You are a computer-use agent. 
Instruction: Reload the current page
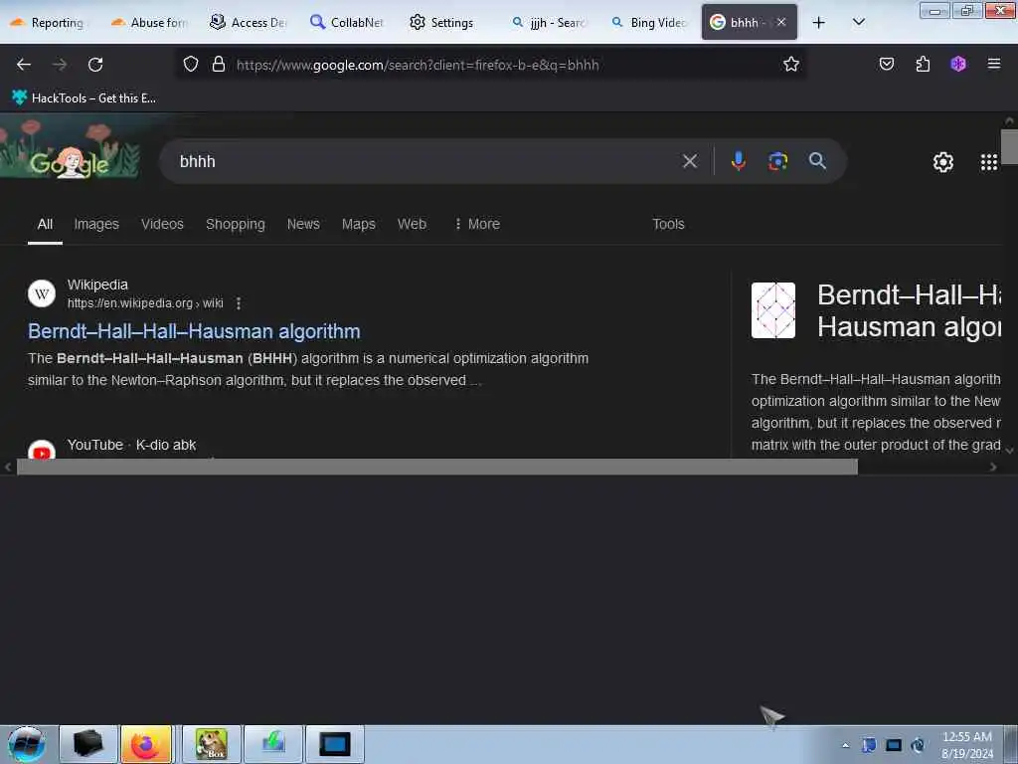(95, 65)
